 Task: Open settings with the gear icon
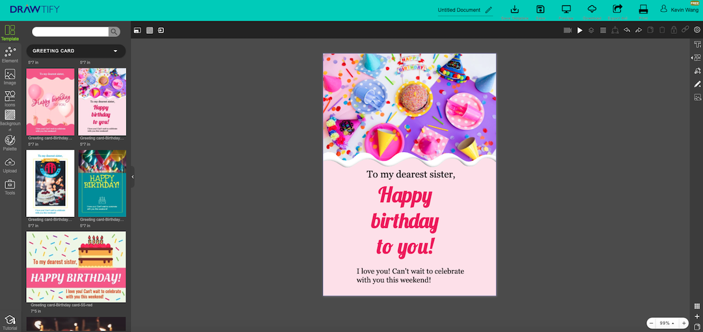pyautogui.click(x=697, y=29)
